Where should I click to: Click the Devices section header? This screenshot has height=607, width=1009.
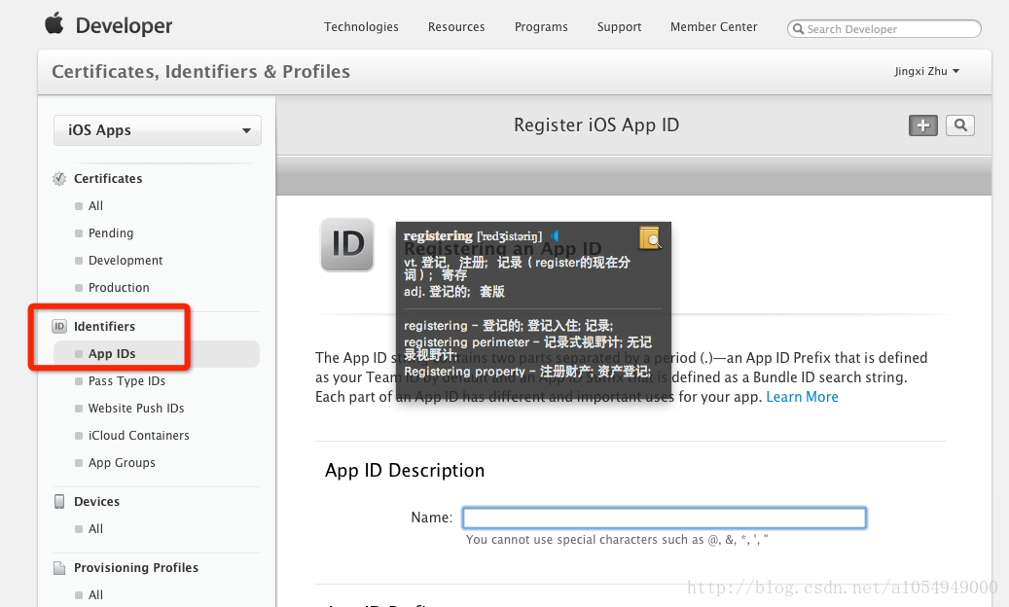click(96, 502)
